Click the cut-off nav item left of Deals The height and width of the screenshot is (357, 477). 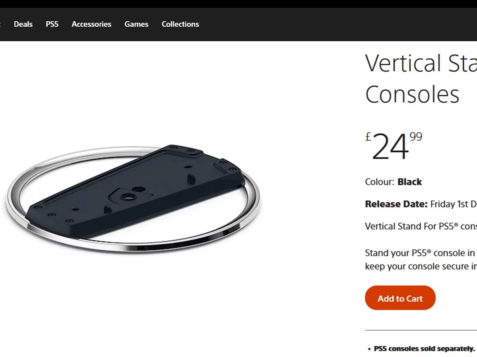[0, 24]
